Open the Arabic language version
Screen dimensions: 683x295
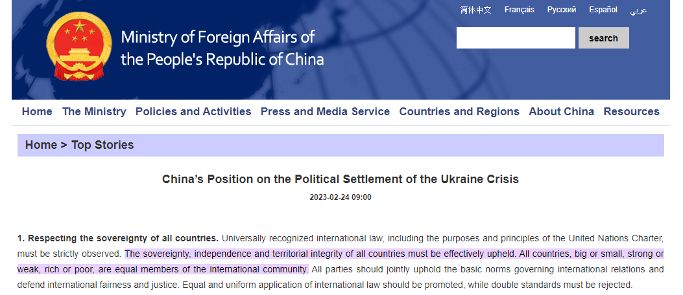point(638,10)
